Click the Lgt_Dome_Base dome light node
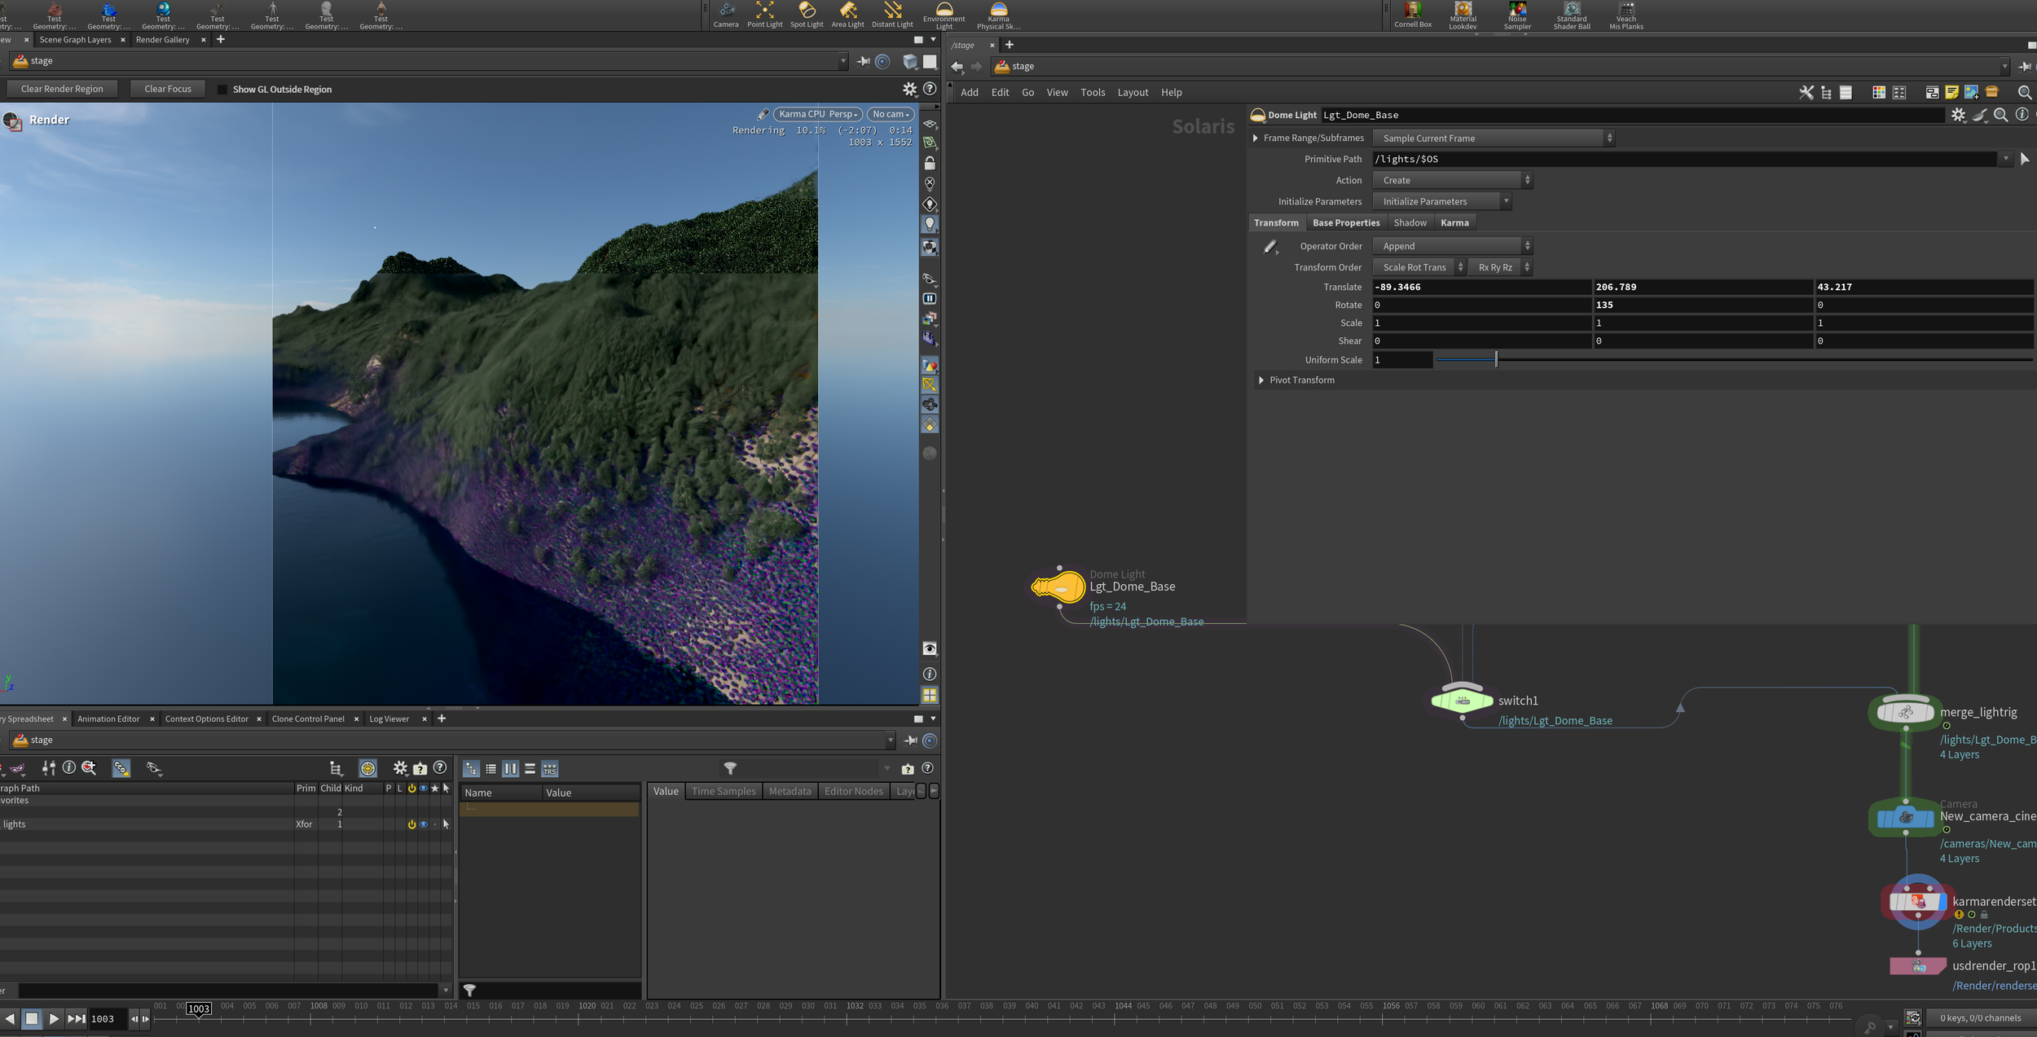Image resolution: width=2037 pixels, height=1037 pixels. point(1058,587)
